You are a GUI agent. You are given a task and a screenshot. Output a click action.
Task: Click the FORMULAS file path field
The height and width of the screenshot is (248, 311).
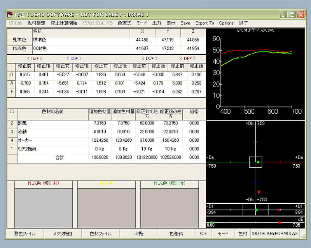[x=275, y=234]
